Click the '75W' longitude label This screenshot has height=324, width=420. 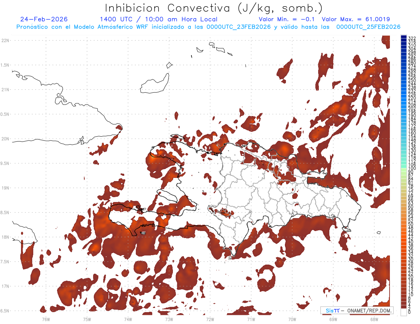[87, 319]
